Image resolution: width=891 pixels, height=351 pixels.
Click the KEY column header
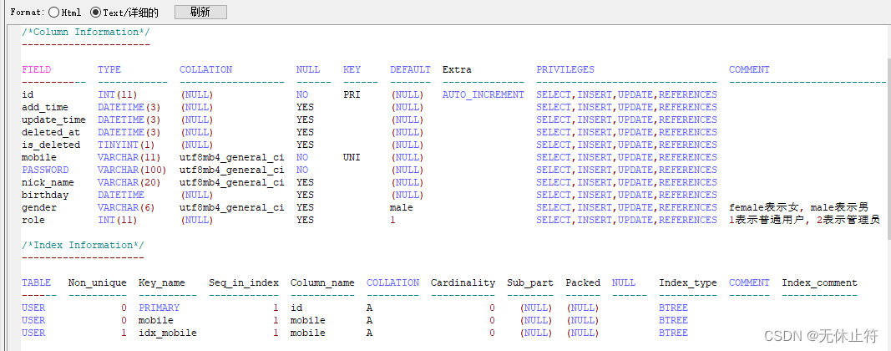point(352,69)
